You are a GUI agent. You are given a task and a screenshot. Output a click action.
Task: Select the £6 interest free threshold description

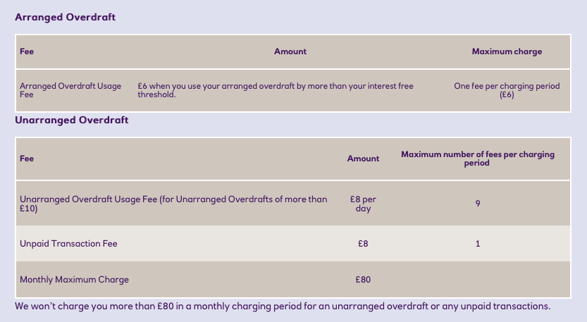276,90
